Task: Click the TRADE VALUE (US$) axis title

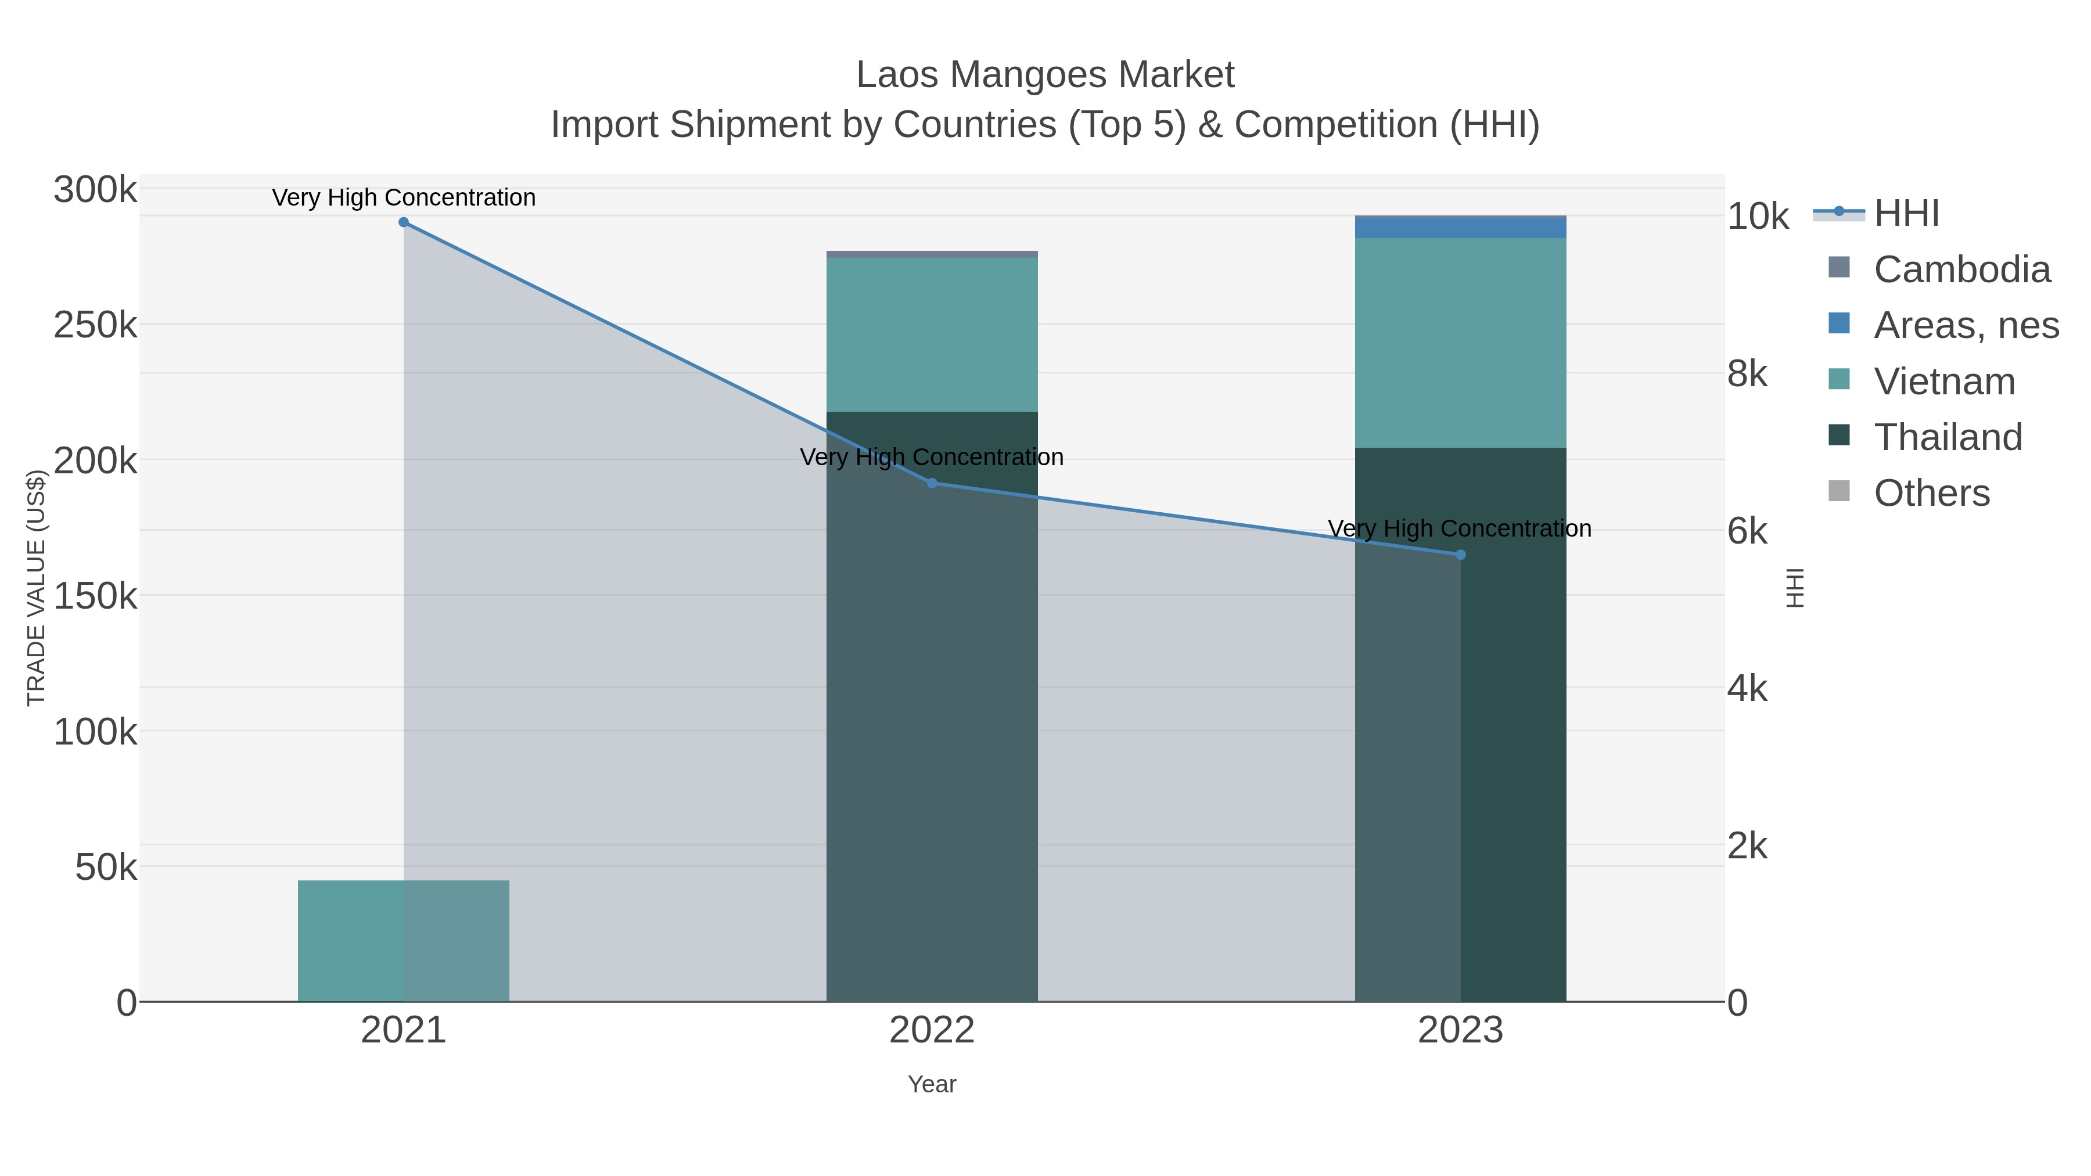Action: point(37,588)
